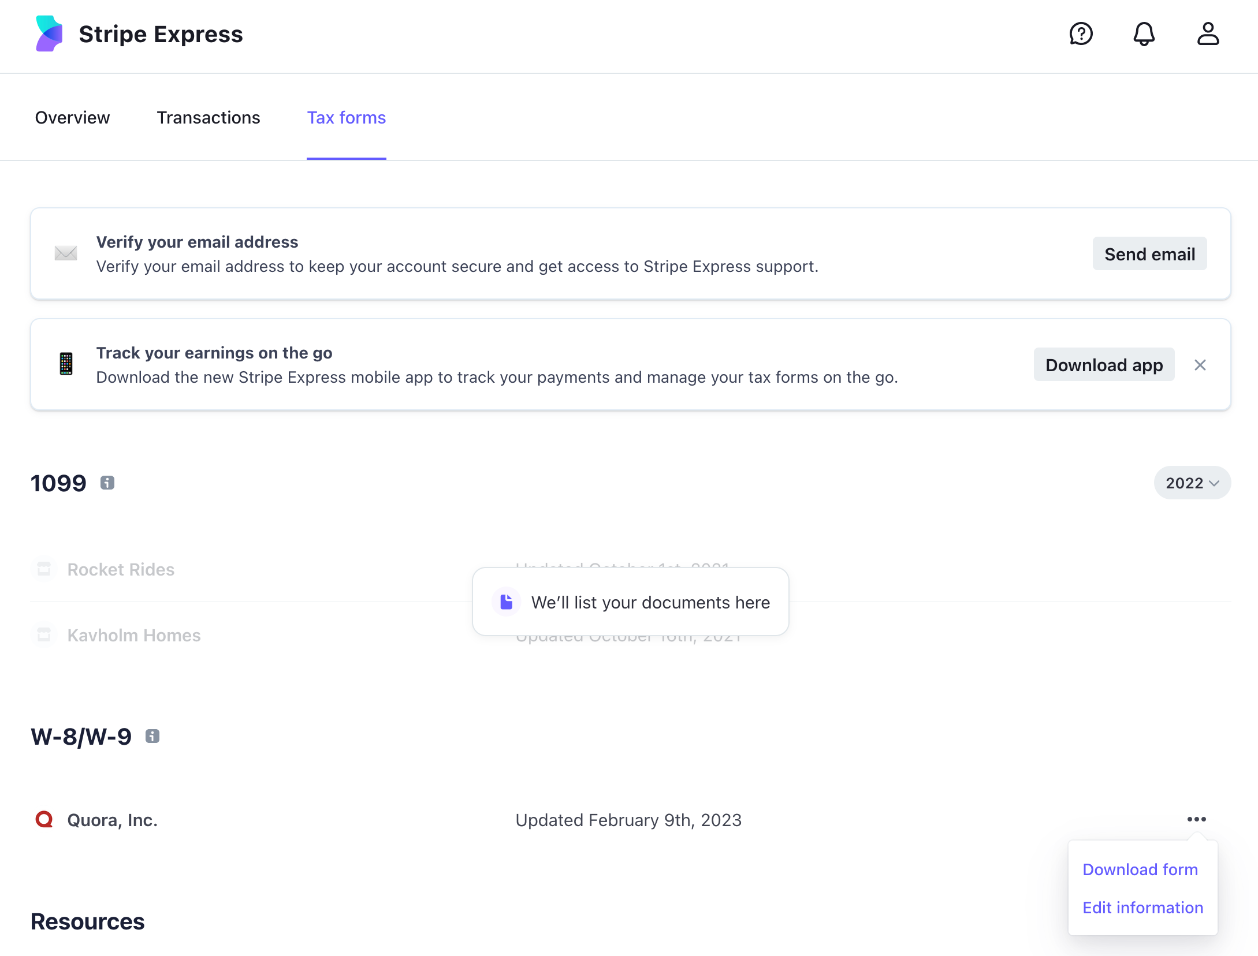Dismiss the Track your earnings banner

pyautogui.click(x=1200, y=365)
